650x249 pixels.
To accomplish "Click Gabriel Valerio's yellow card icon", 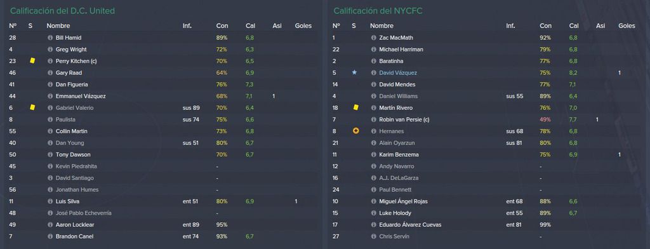I will tap(32, 107).
